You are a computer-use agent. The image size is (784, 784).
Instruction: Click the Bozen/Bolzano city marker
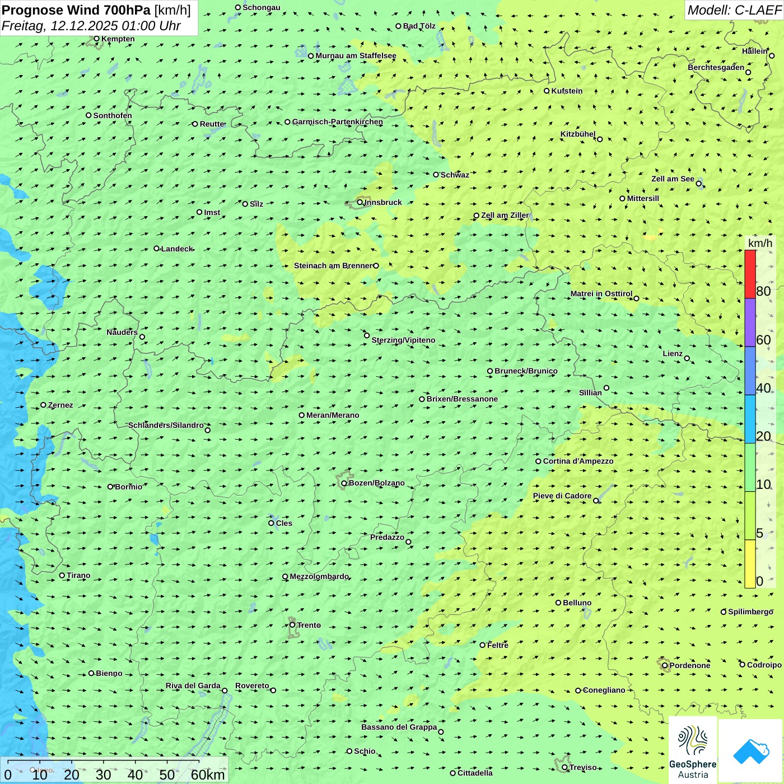[x=344, y=483]
